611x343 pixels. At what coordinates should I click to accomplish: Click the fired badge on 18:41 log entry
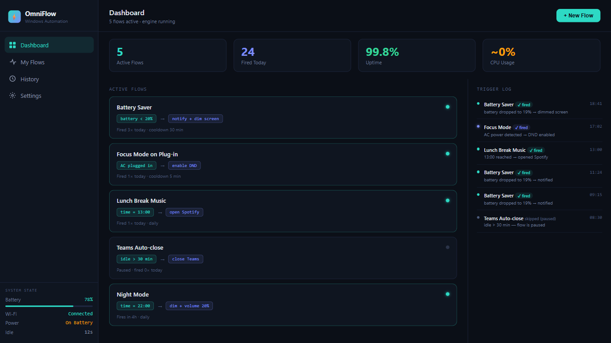pyautogui.click(x=524, y=105)
